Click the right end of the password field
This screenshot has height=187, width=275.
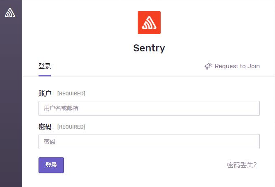[252, 141]
